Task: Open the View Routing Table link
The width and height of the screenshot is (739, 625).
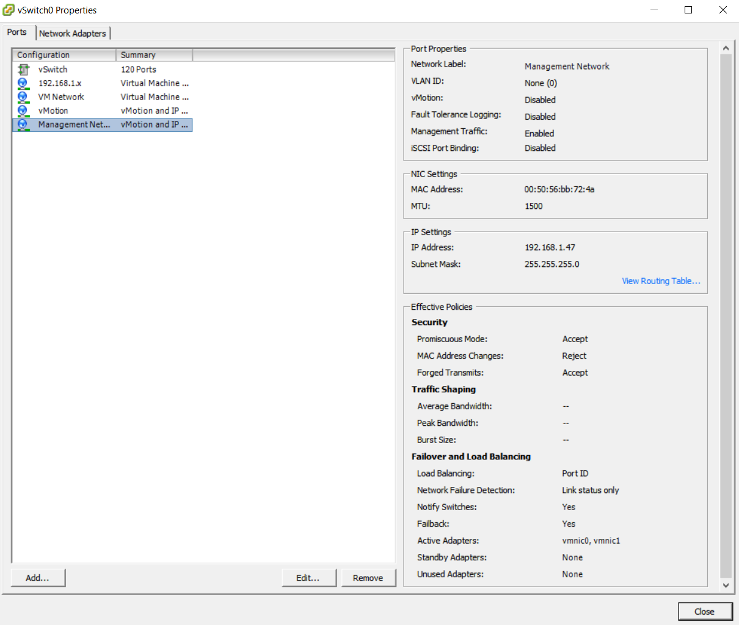Action: (x=661, y=280)
